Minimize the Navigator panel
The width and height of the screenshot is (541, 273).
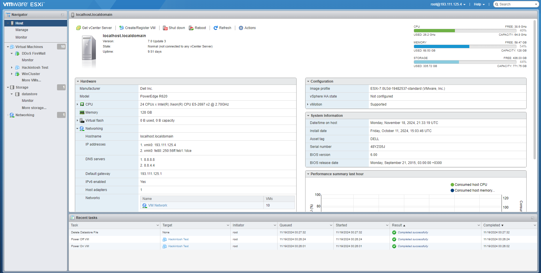point(62,15)
